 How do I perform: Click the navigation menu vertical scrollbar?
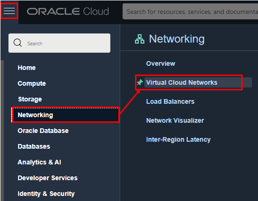[x=2, y=131]
